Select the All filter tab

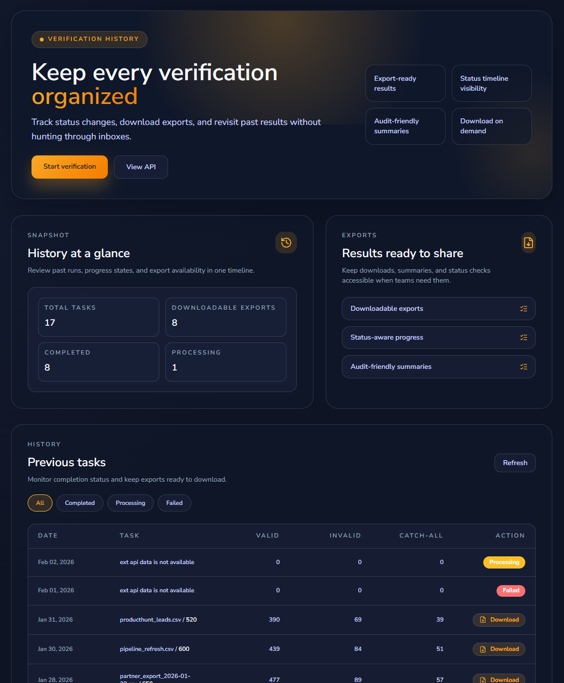pos(40,503)
